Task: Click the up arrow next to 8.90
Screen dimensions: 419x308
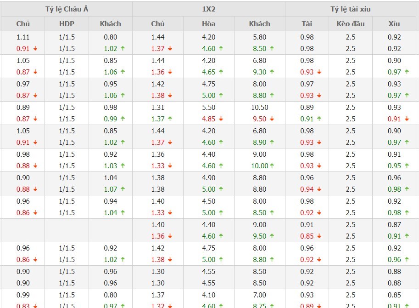Action: tap(272, 143)
